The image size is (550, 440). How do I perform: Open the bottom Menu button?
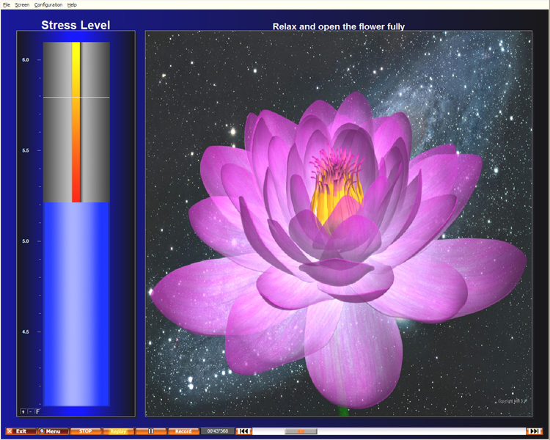[x=53, y=431]
